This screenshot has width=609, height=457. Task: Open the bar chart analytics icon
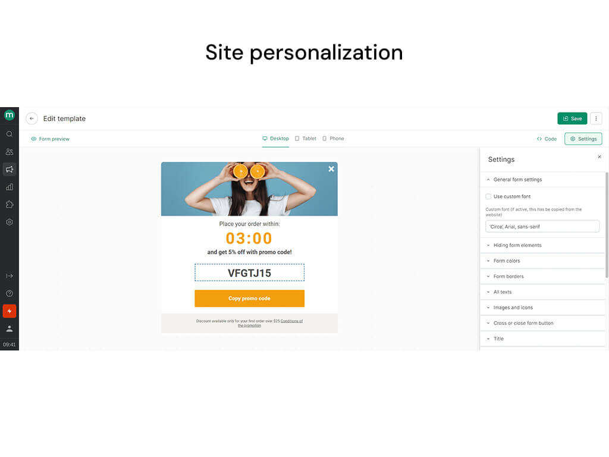[x=10, y=187]
